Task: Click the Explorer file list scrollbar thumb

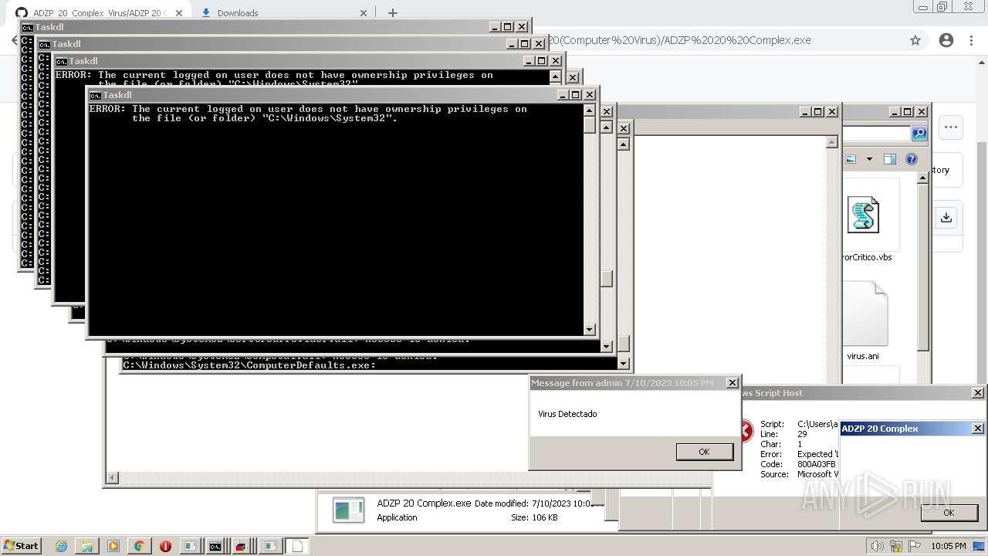Action: 922,266
